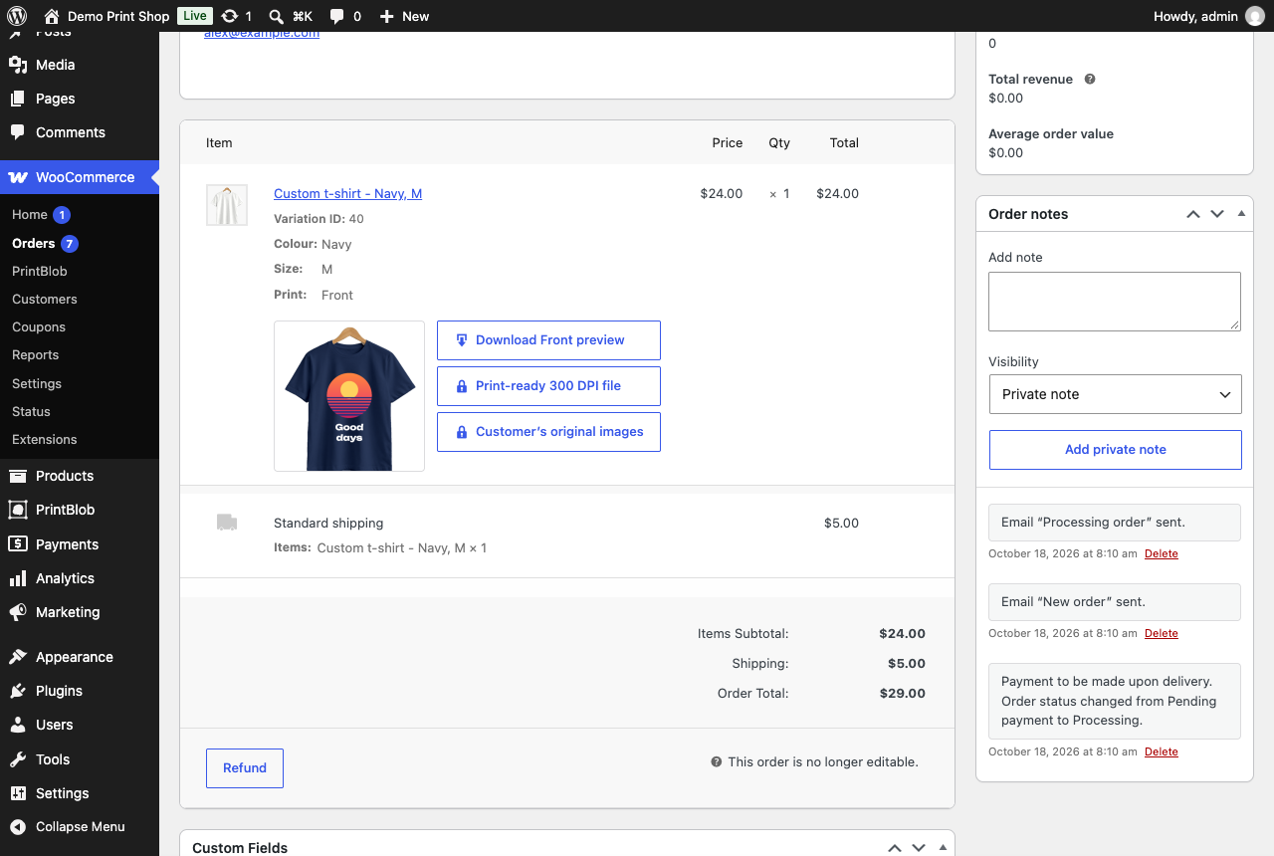Toggle the Custom Fields panel triangle
Viewport: 1274px width, 856px height.
pos(943,848)
